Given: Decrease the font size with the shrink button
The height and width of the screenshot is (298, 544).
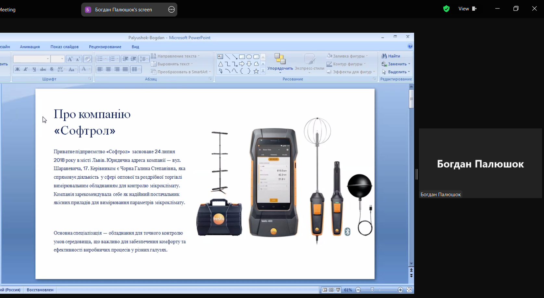Looking at the screenshot, I should (78, 59).
